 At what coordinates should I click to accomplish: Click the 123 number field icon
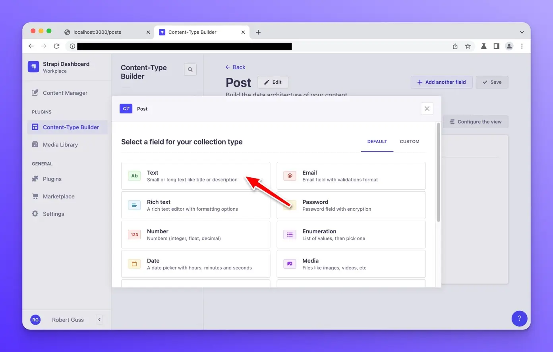click(134, 235)
